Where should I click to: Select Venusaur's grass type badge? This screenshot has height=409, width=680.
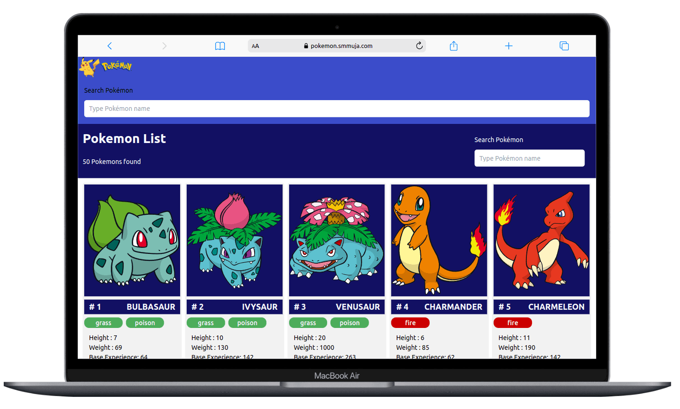click(308, 323)
